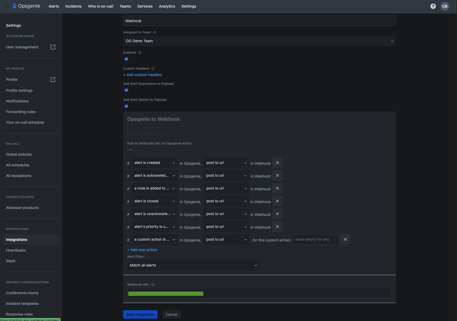457x321 pixels.
Task: Open the 'alert is closed' condition dropdown
Action: coord(155,201)
